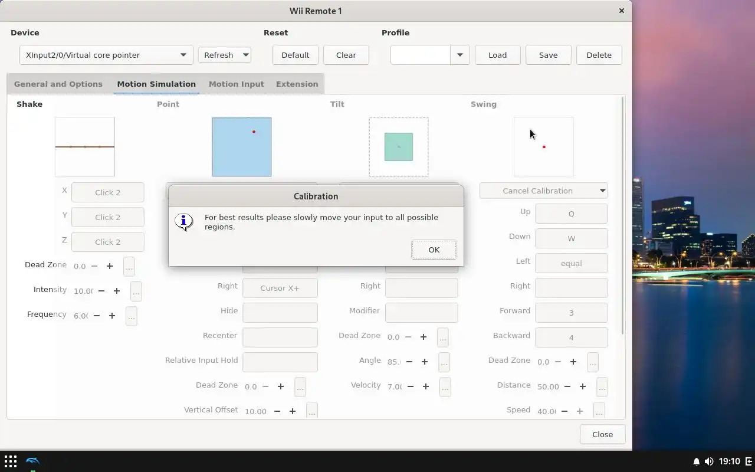Image resolution: width=755 pixels, height=472 pixels.
Task: Decrease Swing Distance value
Action: [567, 386]
